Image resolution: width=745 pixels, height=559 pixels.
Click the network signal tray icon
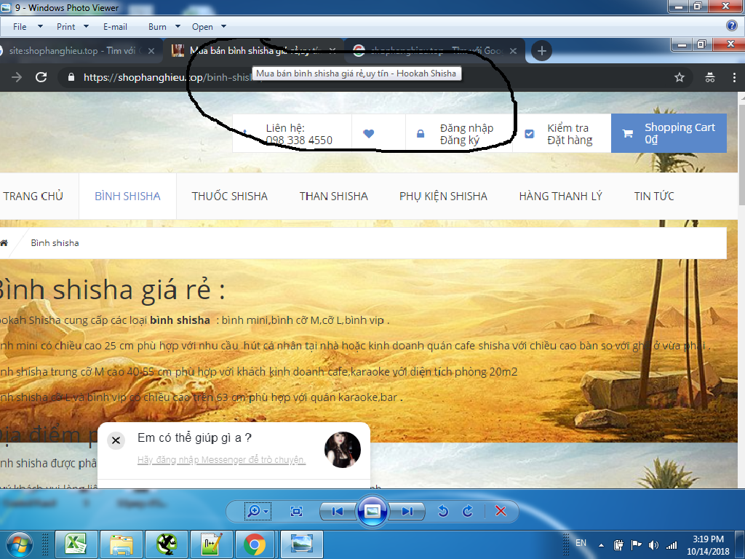pos(672,545)
